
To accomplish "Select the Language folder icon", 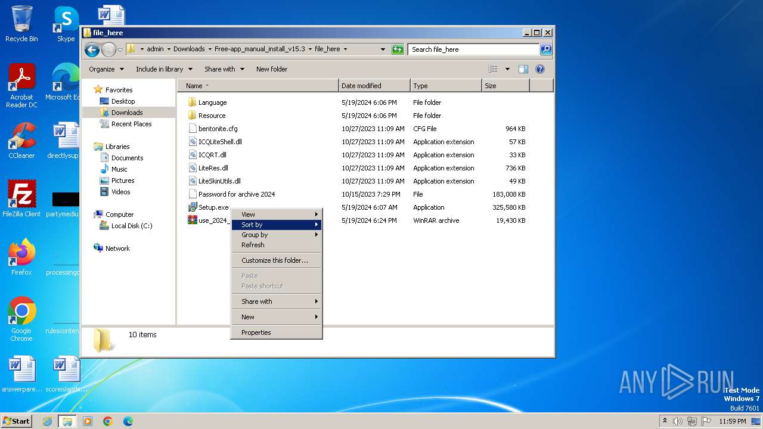I will 192,102.
